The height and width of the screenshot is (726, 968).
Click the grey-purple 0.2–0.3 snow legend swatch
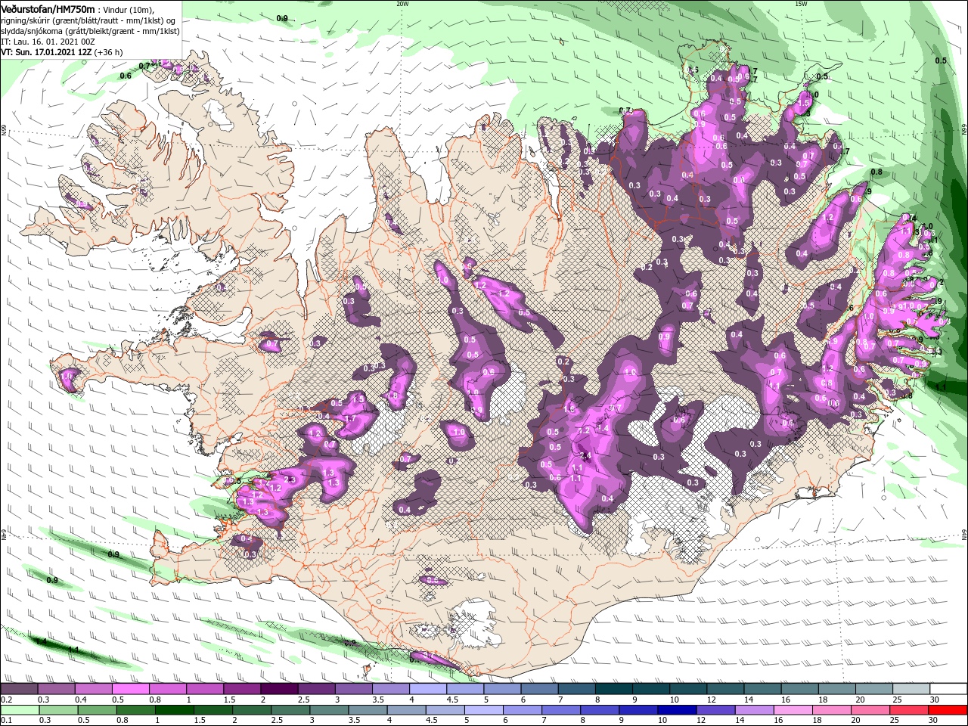19,688
